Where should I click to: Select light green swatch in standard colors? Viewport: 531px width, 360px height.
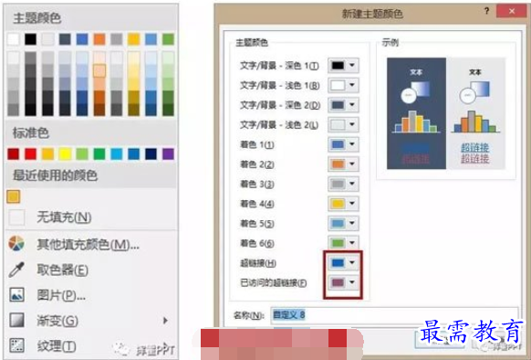tap(82, 154)
